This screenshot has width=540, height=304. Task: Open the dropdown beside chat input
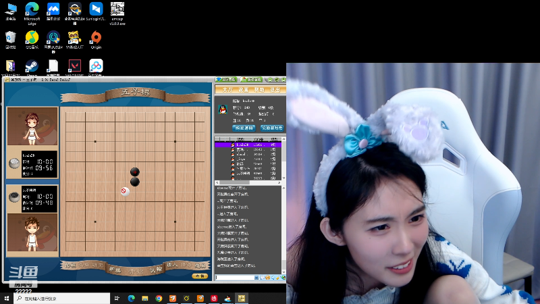coord(256,278)
